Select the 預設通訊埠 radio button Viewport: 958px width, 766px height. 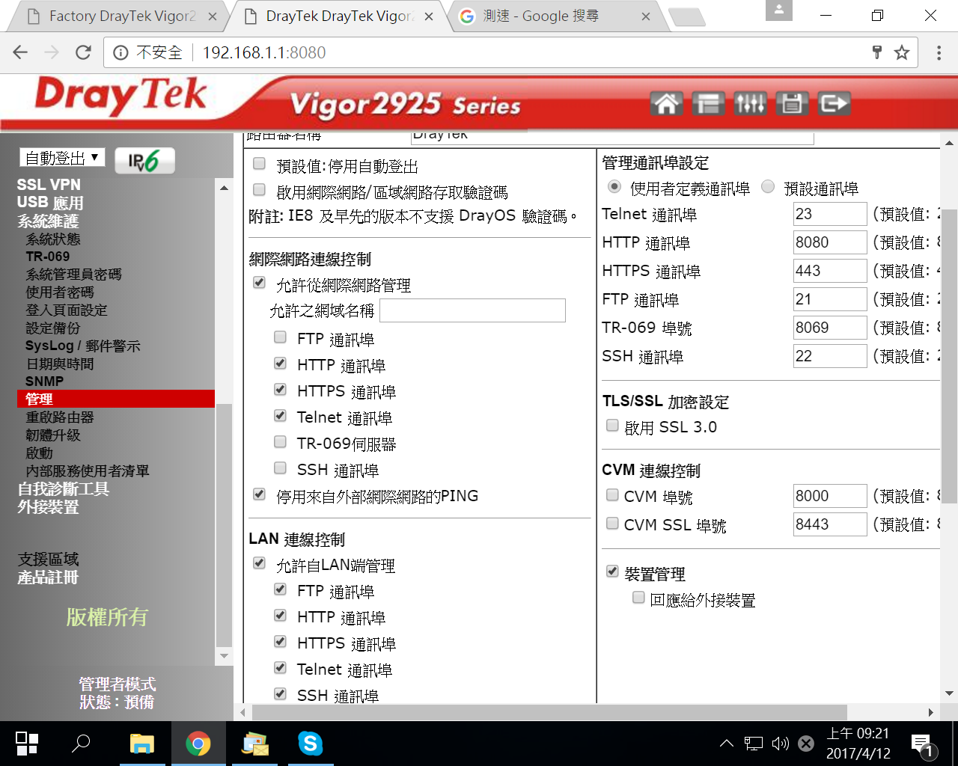tap(768, 187)
